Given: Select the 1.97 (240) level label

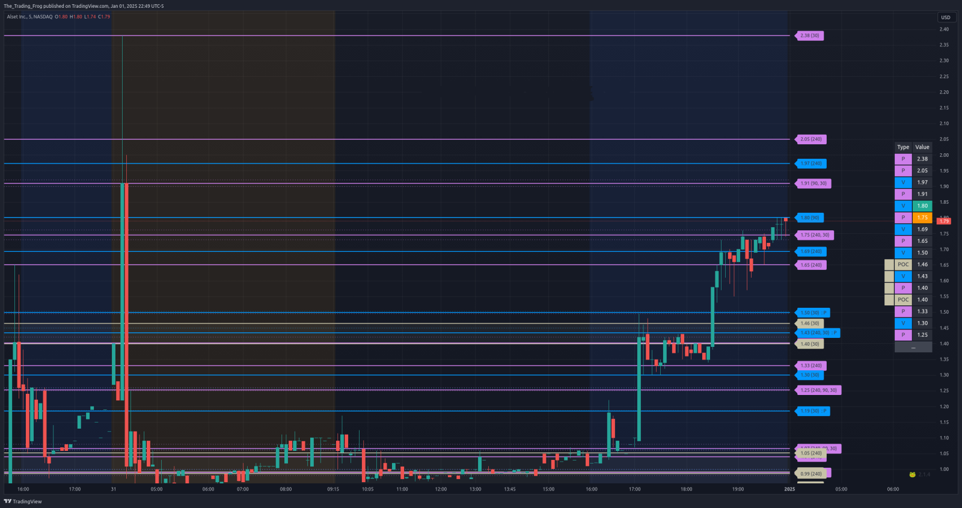Looking at the screenshot, I should point(811,164).
